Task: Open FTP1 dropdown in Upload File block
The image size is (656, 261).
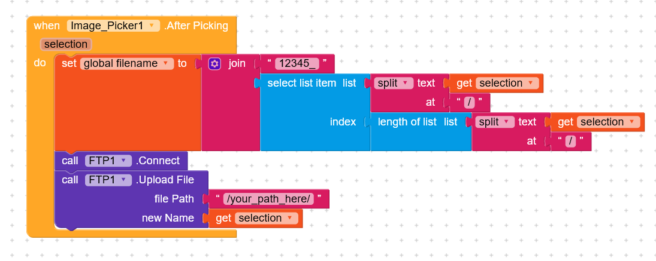Action: click(123, 180)
